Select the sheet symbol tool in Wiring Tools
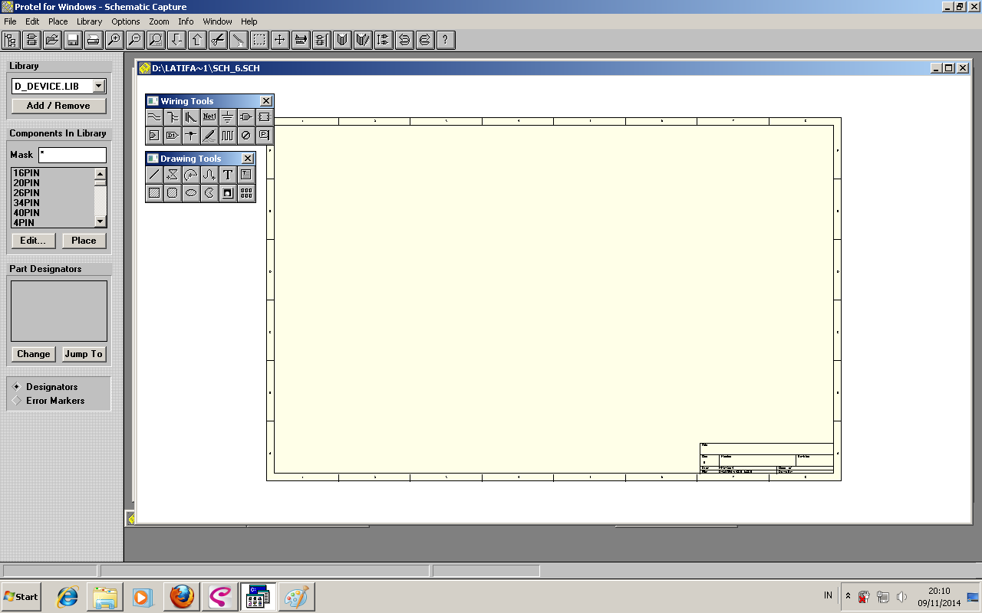982x613 pixels. pos(264,117)
